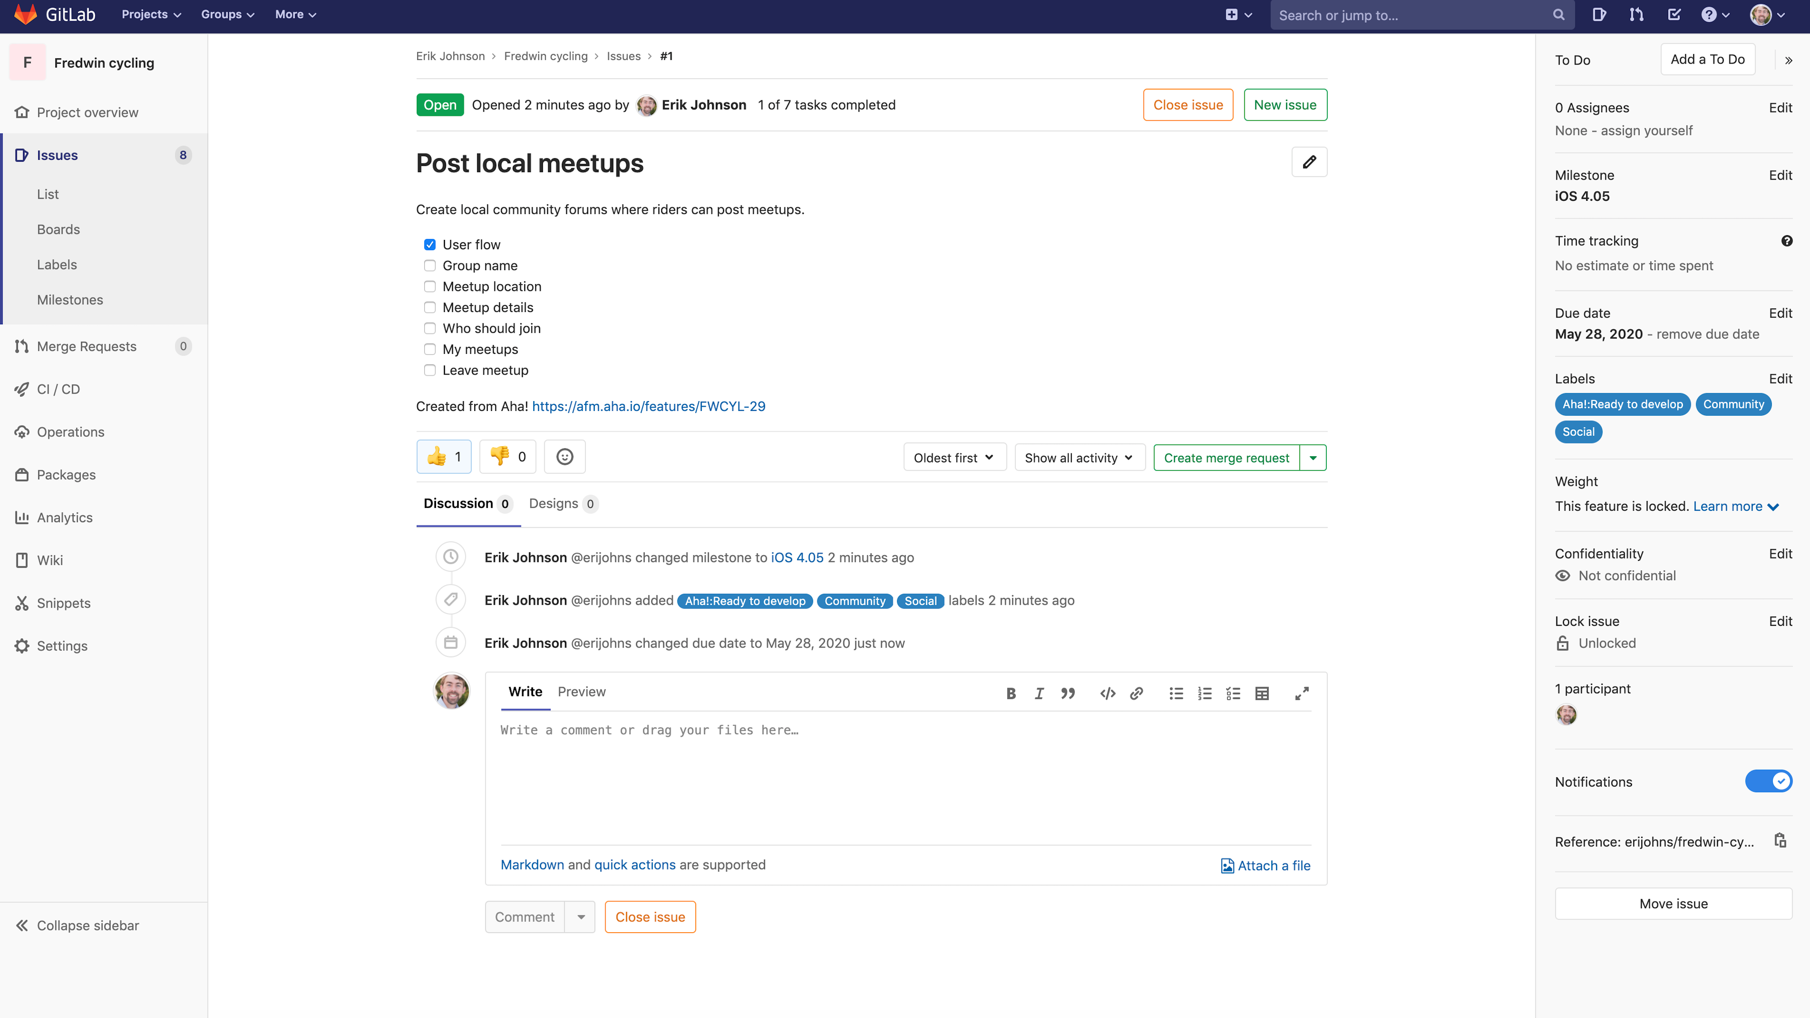Open the Oldest first sort dropdown
Screen dimensions: 1810x1018
click(x=954, y=457)
